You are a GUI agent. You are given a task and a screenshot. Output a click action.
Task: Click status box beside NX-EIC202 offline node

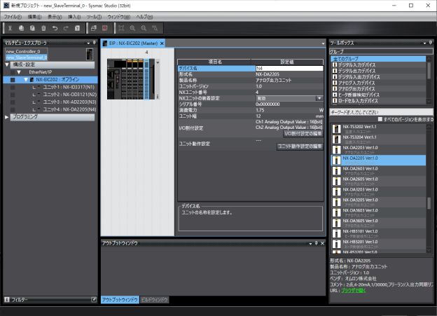13,80
